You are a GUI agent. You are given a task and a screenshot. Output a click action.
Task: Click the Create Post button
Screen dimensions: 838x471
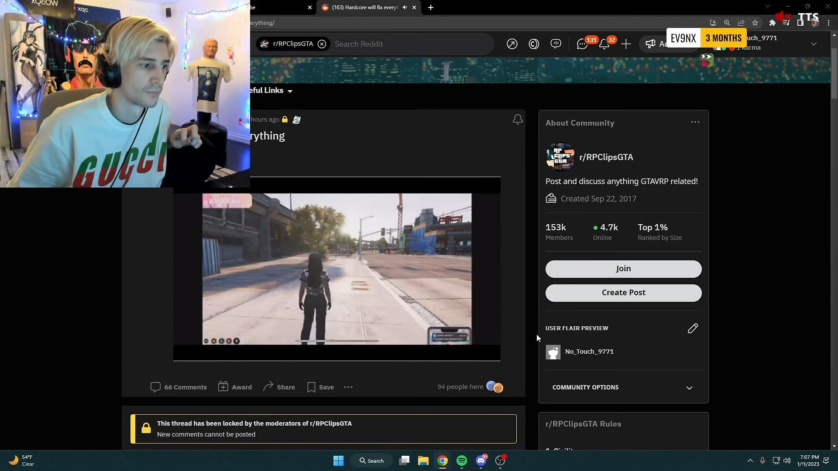click(623, 293)
